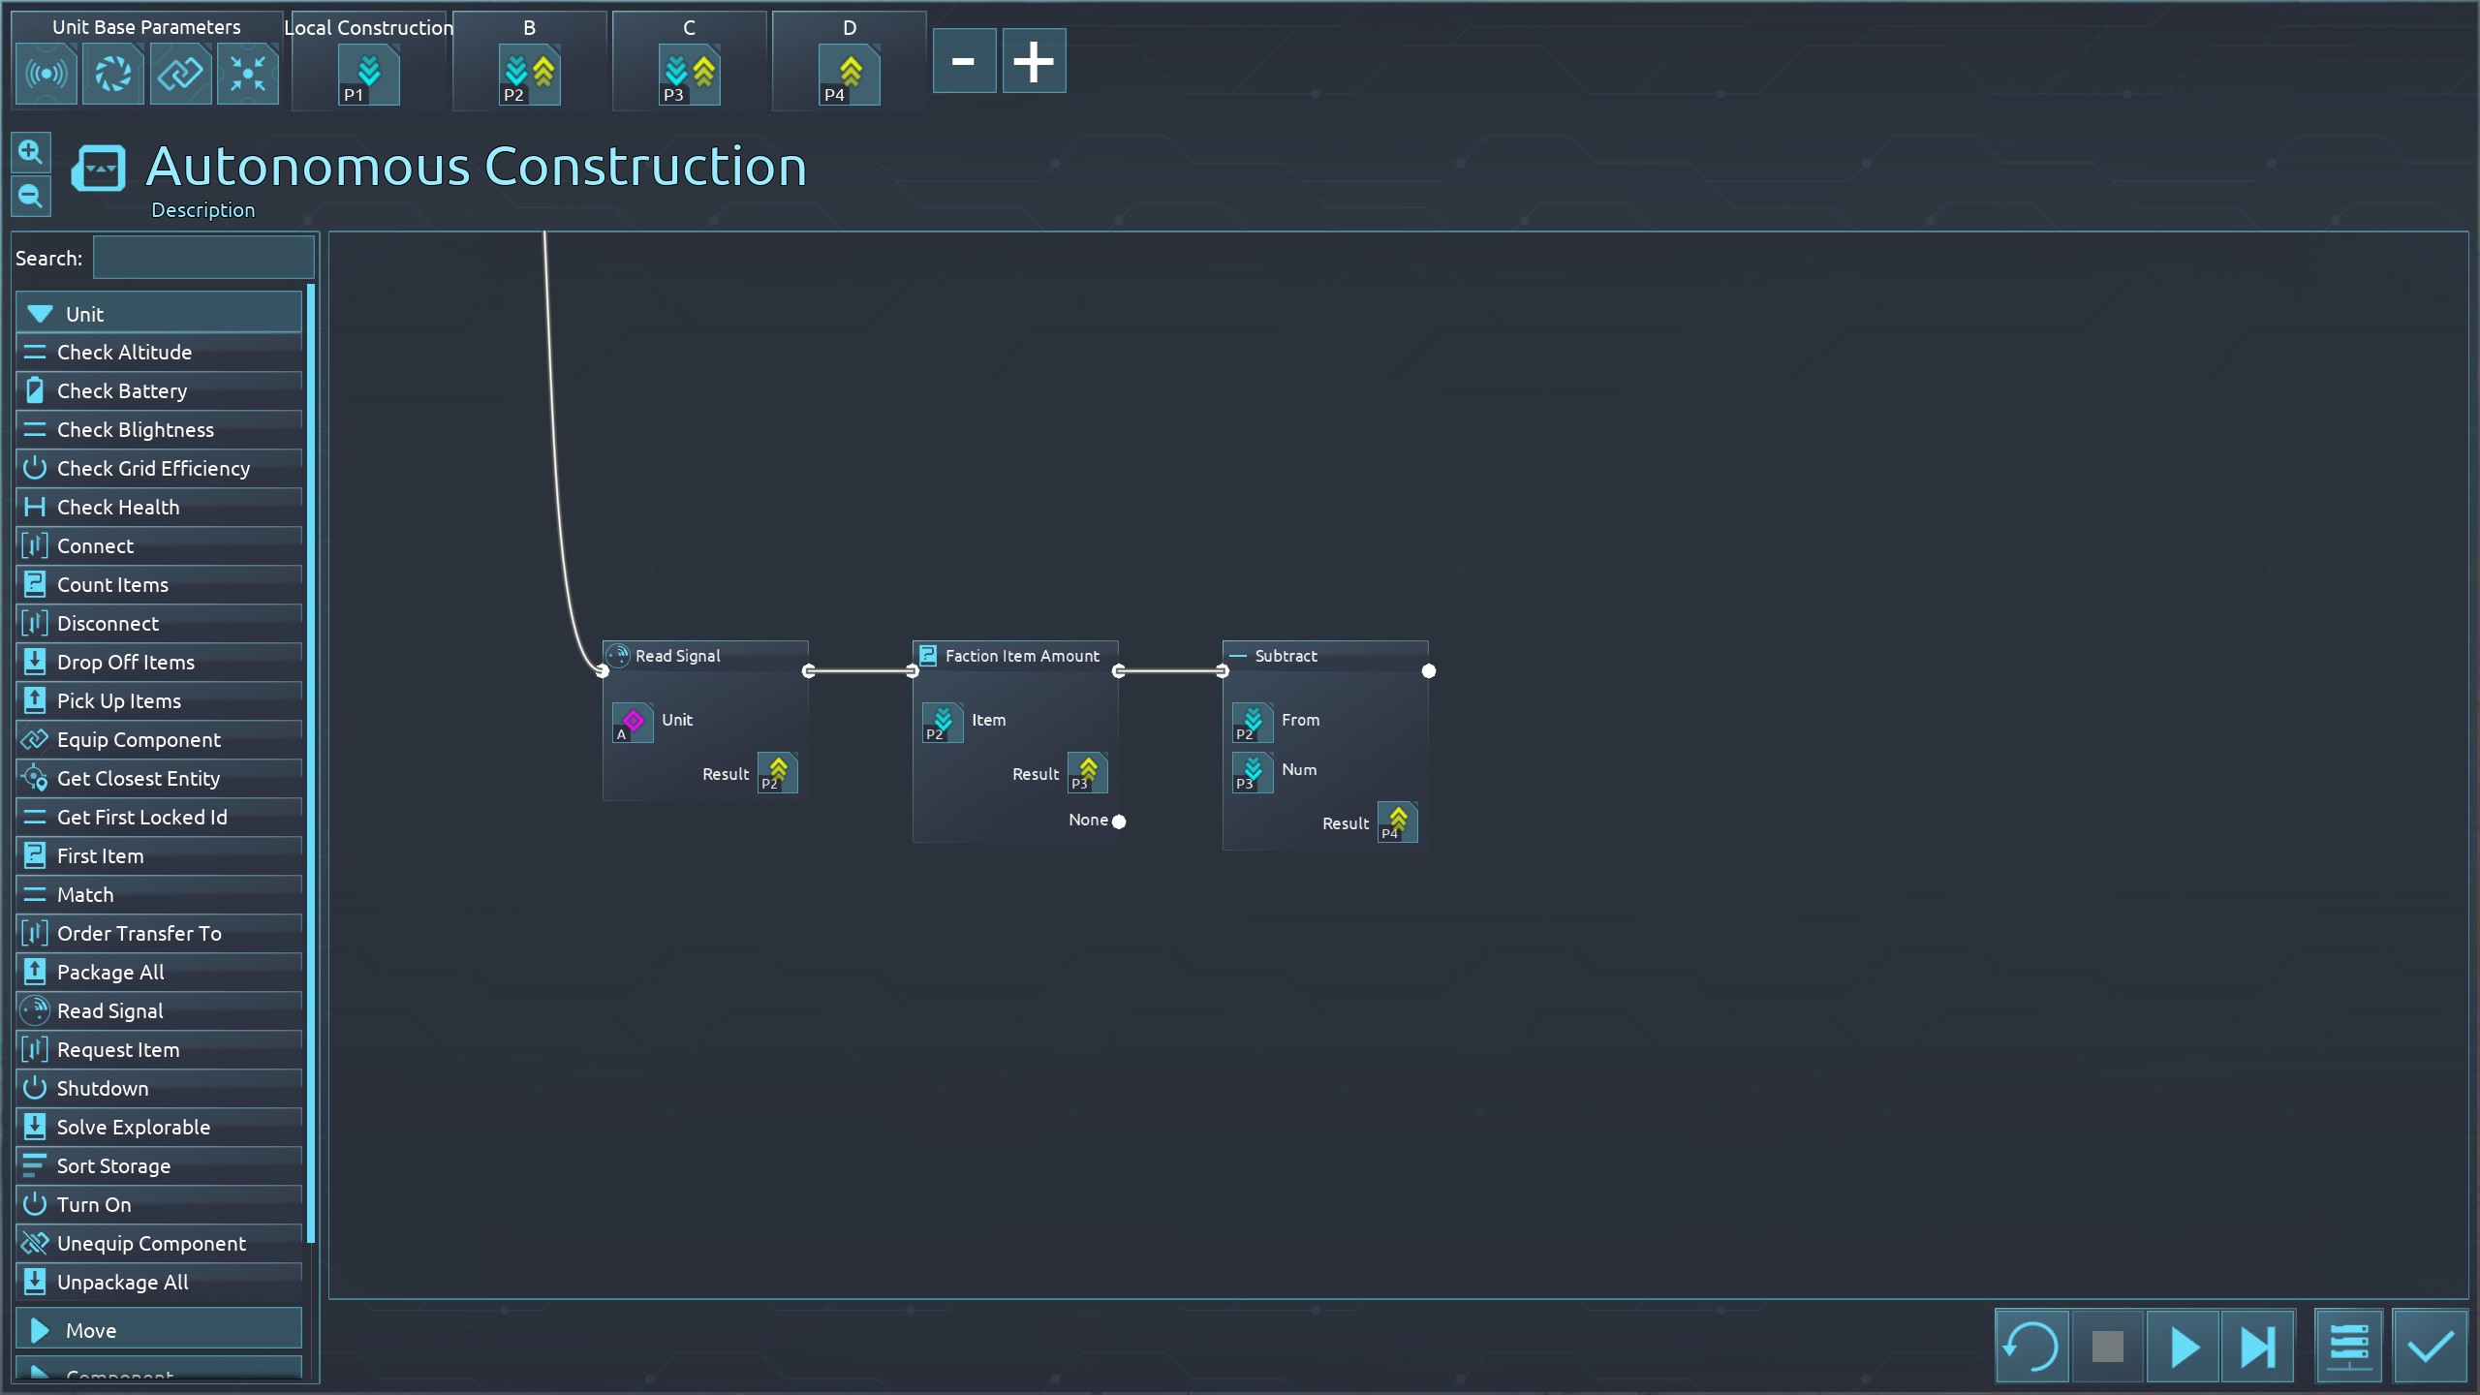Confirm with the checkmark button
The image size is (2480, 1395).
tap(2430, 1347)
